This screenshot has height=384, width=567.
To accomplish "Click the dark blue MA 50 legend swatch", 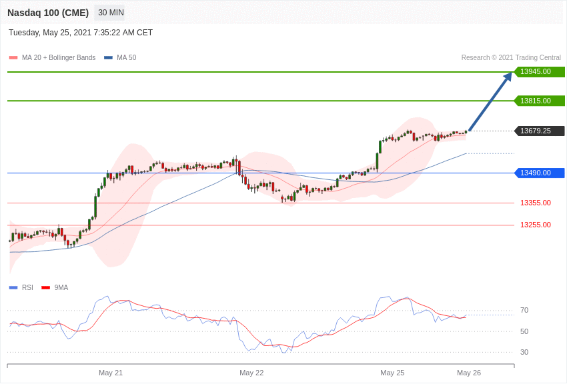I will pyautogui.click(x=108, y=58).
